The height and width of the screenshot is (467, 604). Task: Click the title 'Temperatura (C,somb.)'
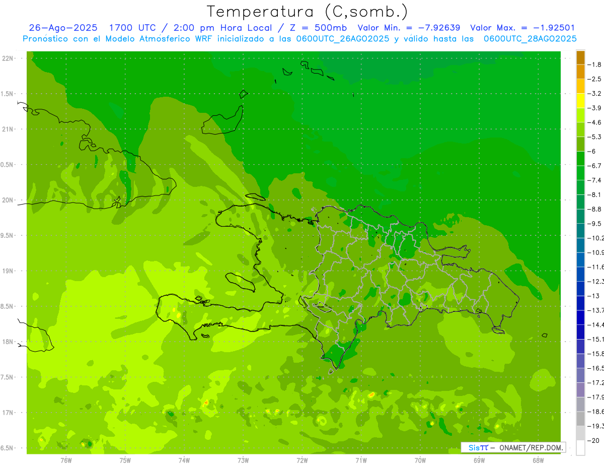click(308, 12)
